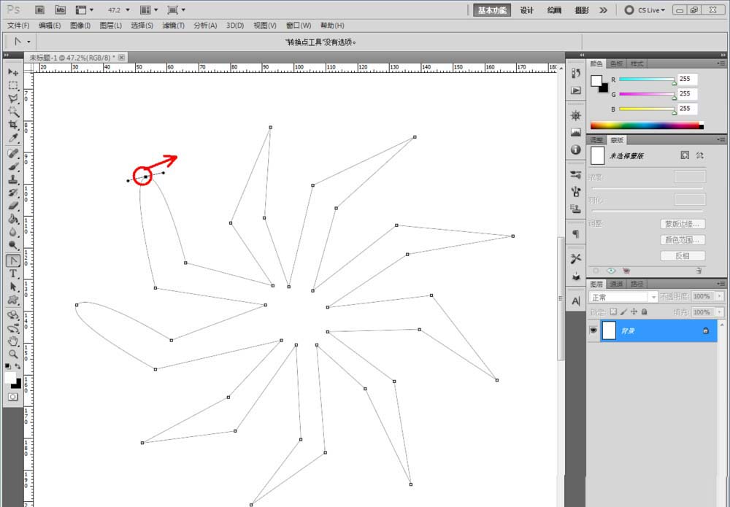This screenshot has height=507, width=730.
Task: Open the Color panel options menu
Action: (x=721, y=63)
